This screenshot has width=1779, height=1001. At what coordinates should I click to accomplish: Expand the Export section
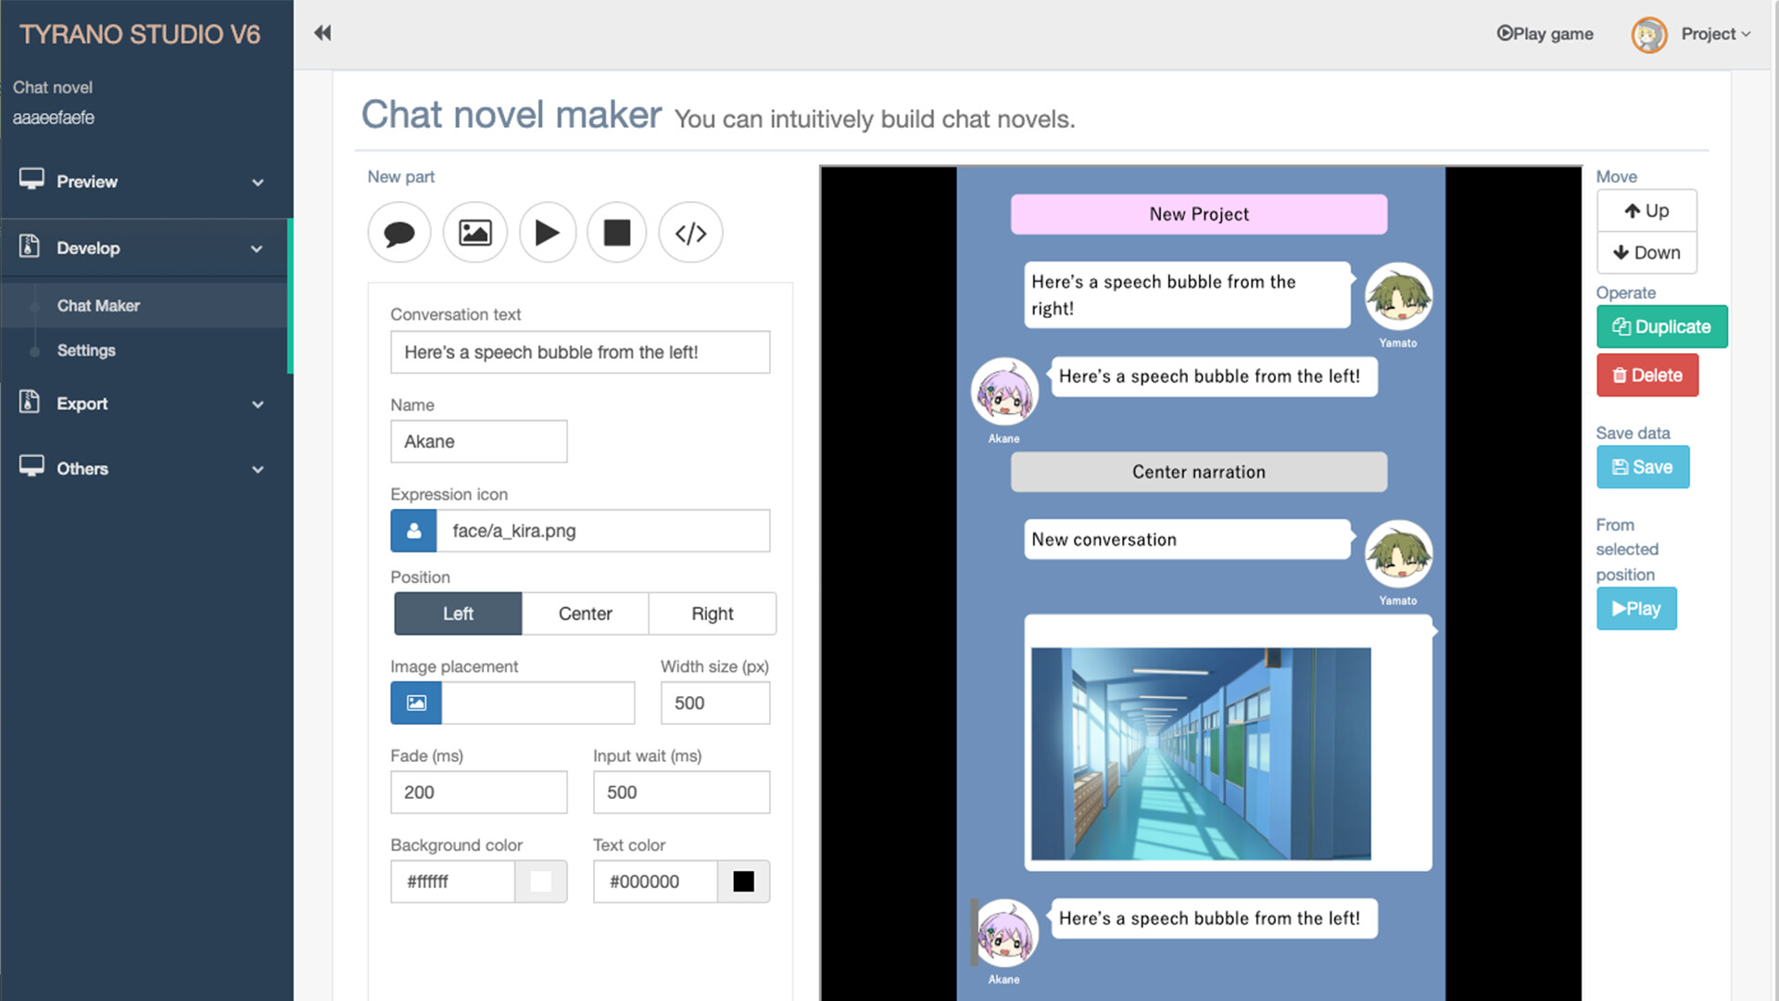coord(145,403)
